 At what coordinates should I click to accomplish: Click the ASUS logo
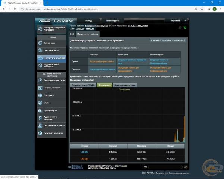[44, 21]
